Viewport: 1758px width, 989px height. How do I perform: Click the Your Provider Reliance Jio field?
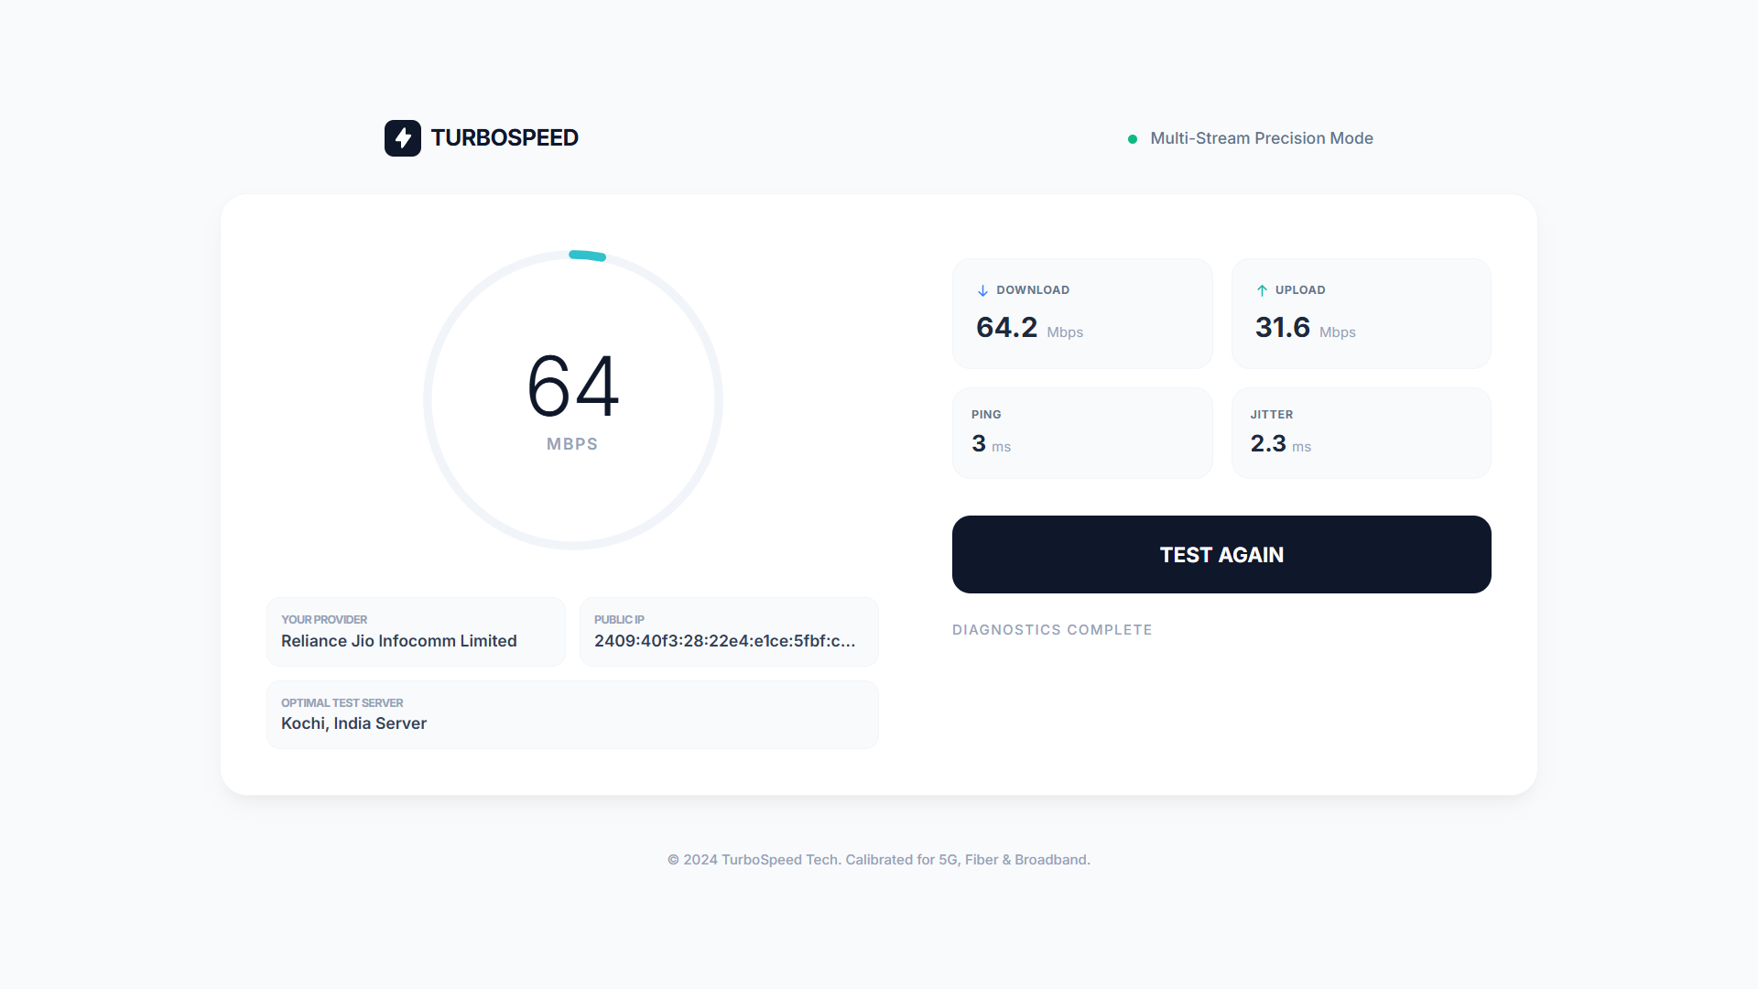click(416, 632)
